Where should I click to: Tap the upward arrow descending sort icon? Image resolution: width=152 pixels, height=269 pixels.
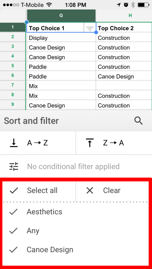click(x=90, y=143)
